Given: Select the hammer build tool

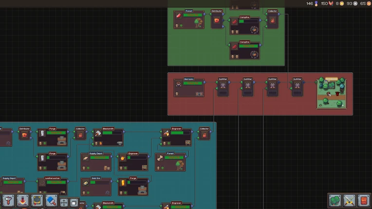Looking at the screenshot, I should (x=8, y=201).
